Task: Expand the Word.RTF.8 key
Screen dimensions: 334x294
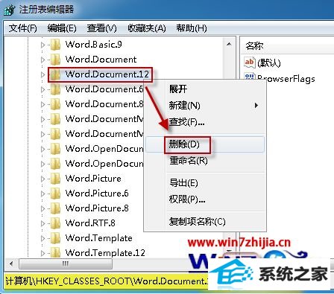Action: pyautogui.click(x=42, y=223)
